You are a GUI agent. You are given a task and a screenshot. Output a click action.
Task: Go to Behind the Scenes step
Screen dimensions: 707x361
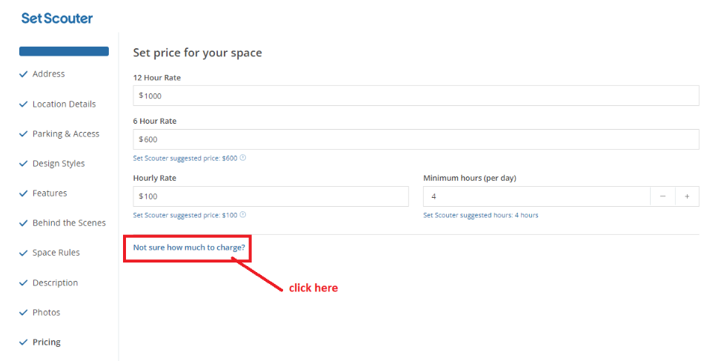[69, 223]
